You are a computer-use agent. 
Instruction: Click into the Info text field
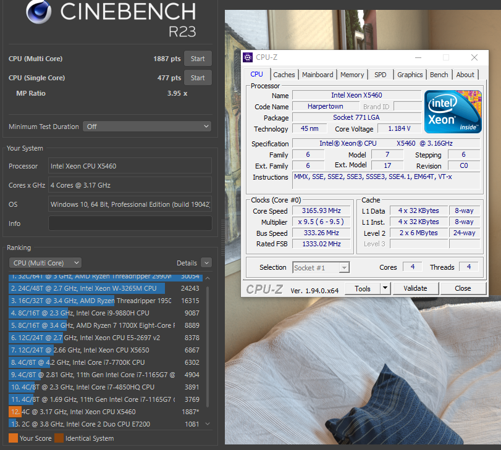tap(130, 223)
